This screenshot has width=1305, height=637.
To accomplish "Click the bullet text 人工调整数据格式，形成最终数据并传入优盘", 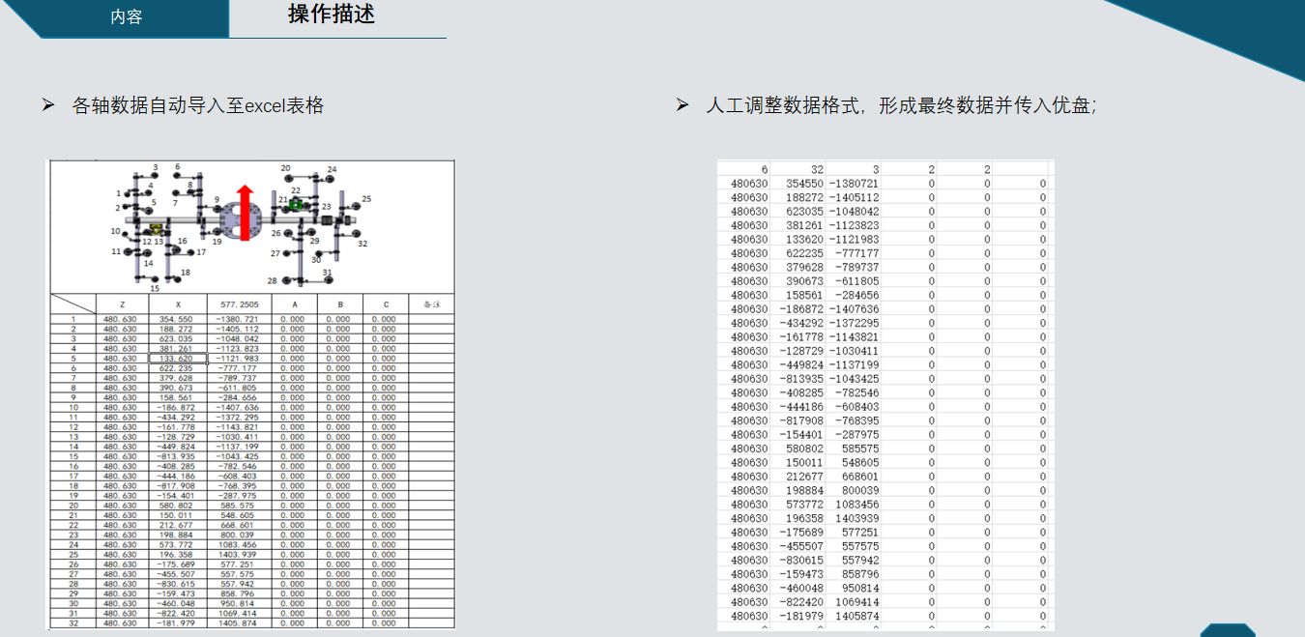I will tap(901, 106).
